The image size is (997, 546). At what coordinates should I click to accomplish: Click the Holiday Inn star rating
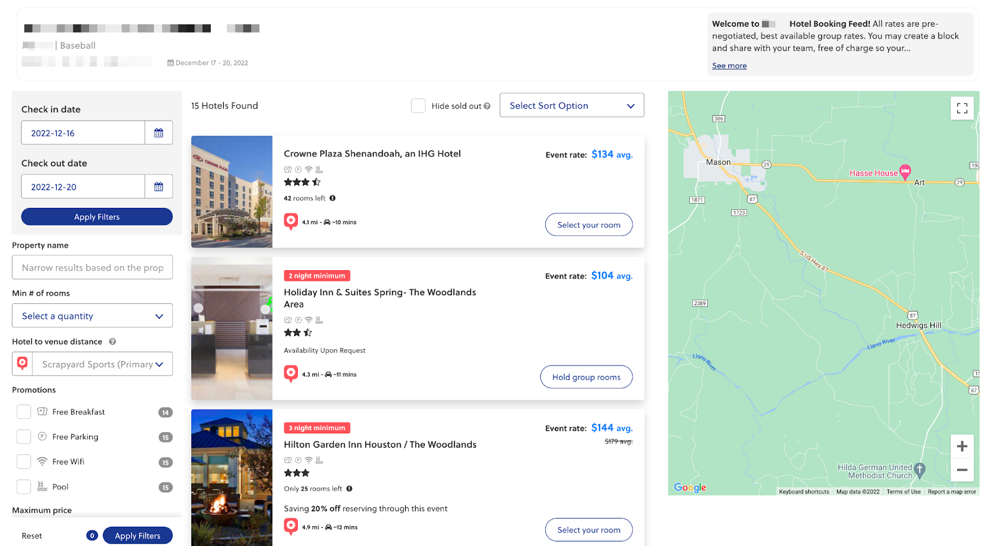(x=298, y=333)
